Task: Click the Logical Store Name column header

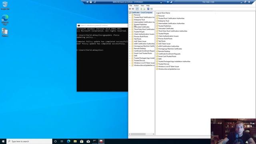Action: tap(163, 13)
